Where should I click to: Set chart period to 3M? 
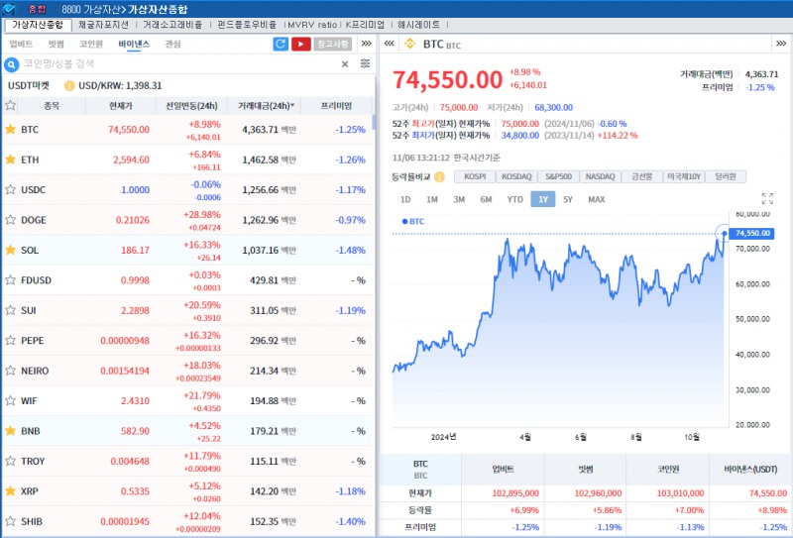tap(459, 199)
